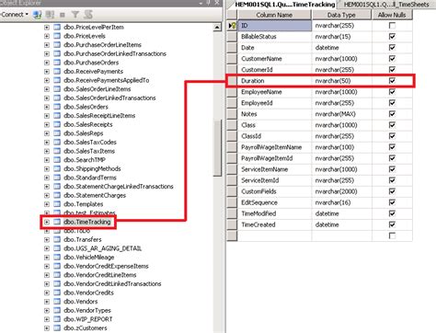Toggle Allow Nulls for EmployeeName
The image size is (436, 333).
point(392,92)
